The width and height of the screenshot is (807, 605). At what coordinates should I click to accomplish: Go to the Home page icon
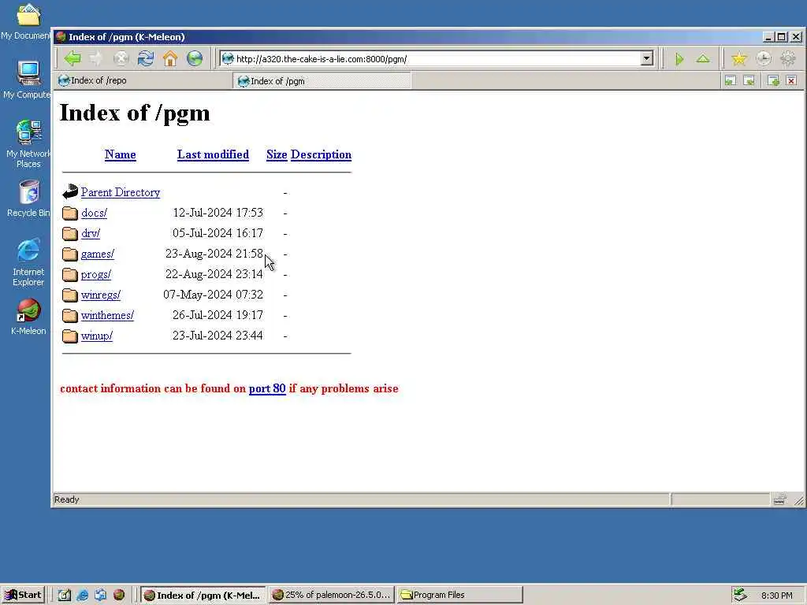tap(170, 58)
